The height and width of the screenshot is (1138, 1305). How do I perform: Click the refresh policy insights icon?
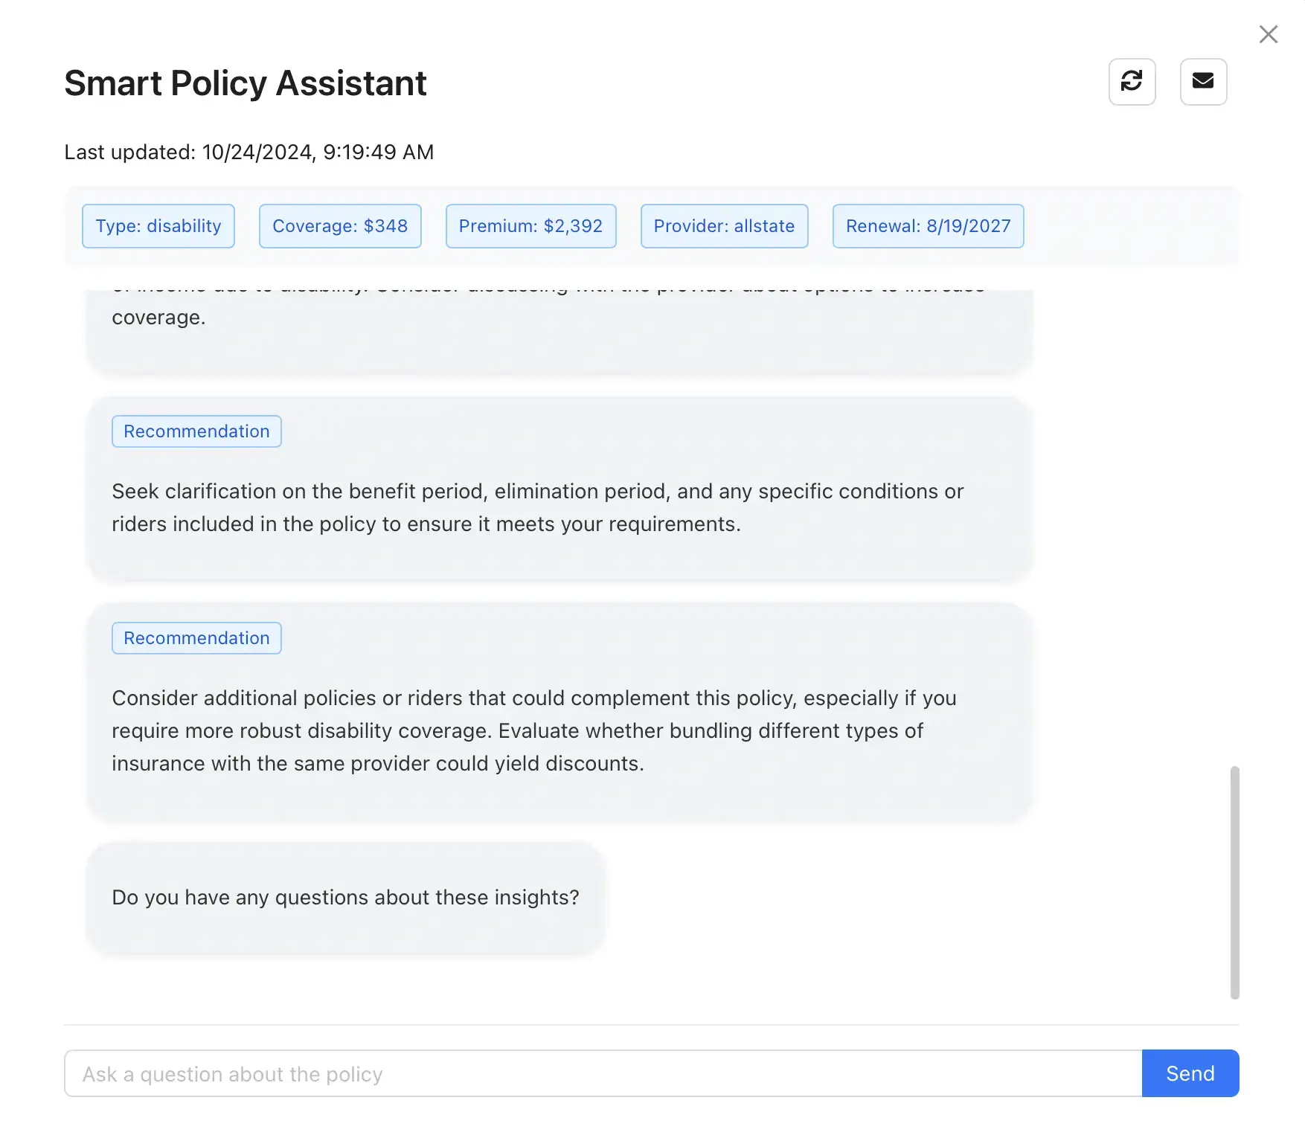pos(1132,81)
